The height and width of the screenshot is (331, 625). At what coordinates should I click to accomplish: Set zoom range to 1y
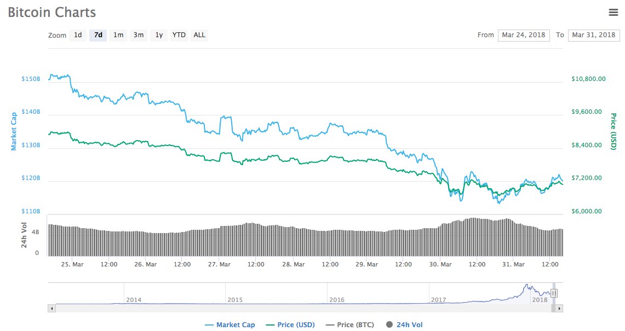[159, 35]
